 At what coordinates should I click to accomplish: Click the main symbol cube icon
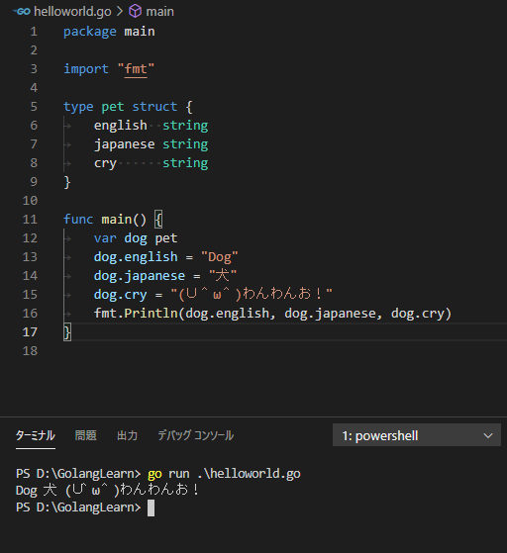[135, 11]
